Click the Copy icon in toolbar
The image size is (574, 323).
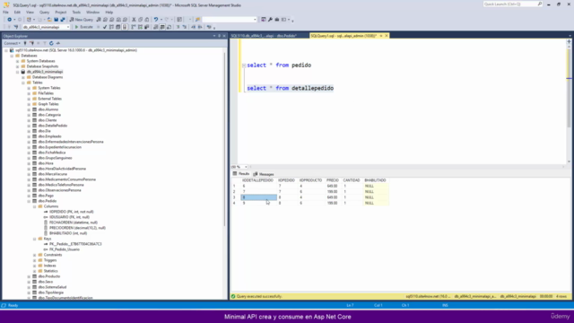coord(140,20)
